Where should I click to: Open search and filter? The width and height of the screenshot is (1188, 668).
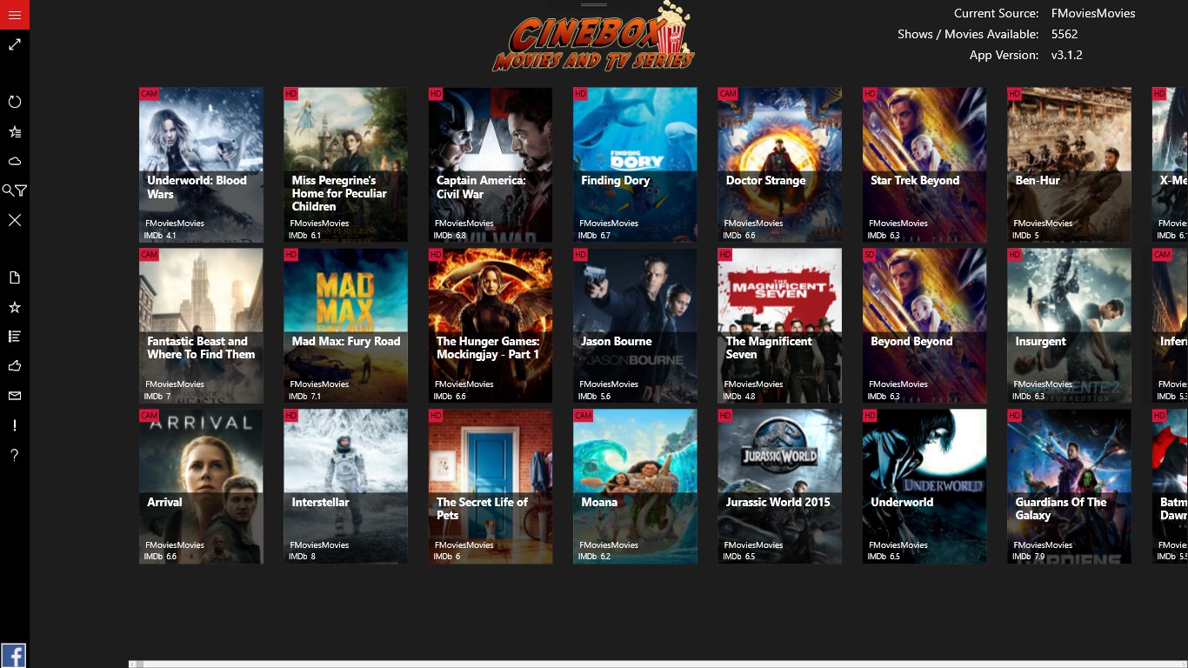click(15, 190)
